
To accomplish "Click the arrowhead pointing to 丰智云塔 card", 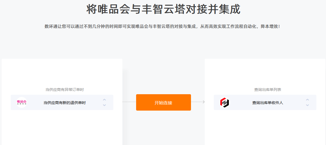I will click(204, 102).
